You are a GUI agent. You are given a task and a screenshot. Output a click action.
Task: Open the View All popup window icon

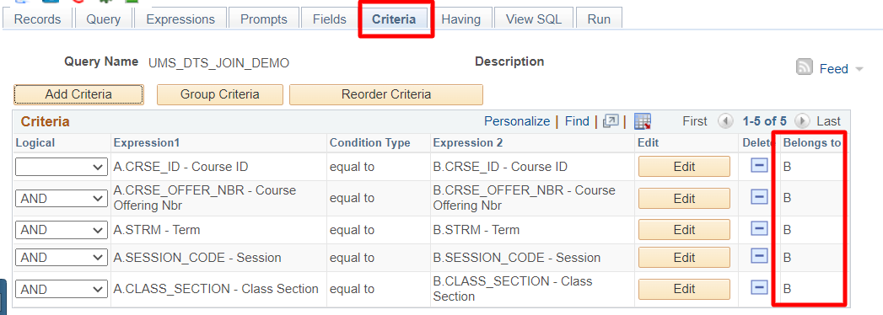pos(611,121)
